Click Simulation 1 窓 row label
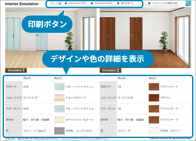196x141 pixels. click(x=7, y=131)
